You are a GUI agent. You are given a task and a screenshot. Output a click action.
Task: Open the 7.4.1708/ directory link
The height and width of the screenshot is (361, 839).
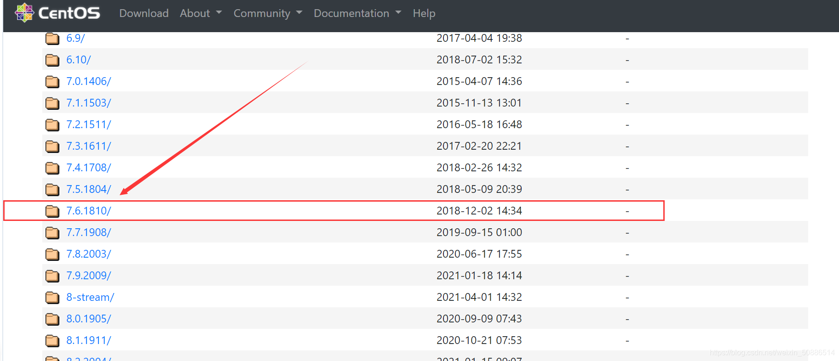coord(89,168)
